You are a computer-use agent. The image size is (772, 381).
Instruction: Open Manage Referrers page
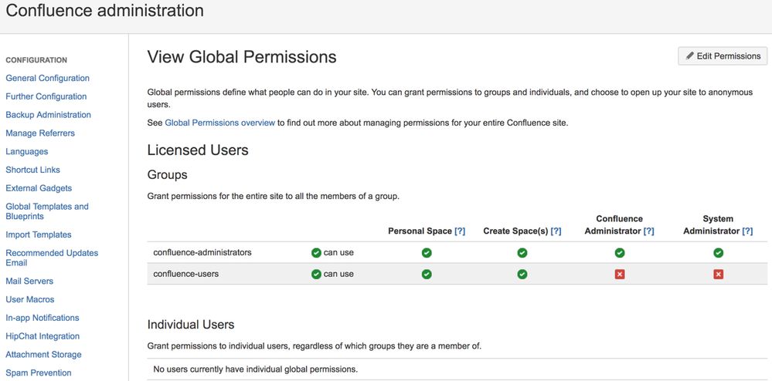(x=40, y=133)
